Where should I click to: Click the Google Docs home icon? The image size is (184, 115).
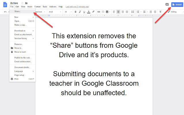(5, 5)
